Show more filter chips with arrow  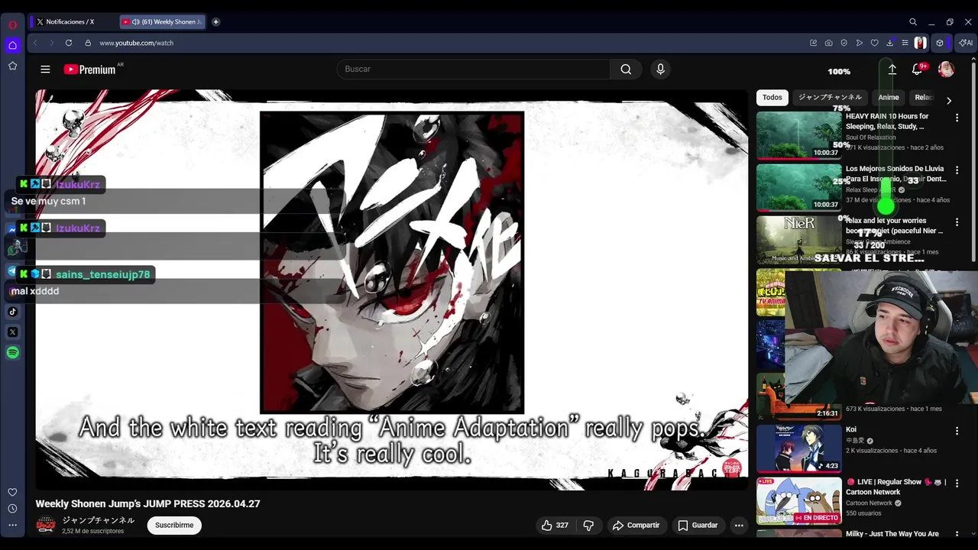(949, 100)
